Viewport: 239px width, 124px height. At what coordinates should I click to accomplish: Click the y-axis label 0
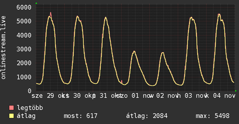[30, 91]
